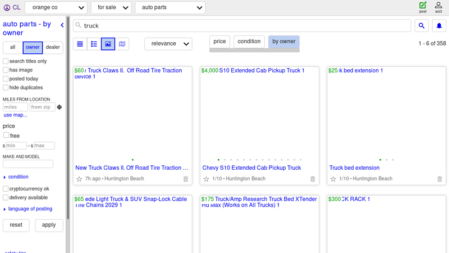Select the all sellers tab

(x=13, y=48)
